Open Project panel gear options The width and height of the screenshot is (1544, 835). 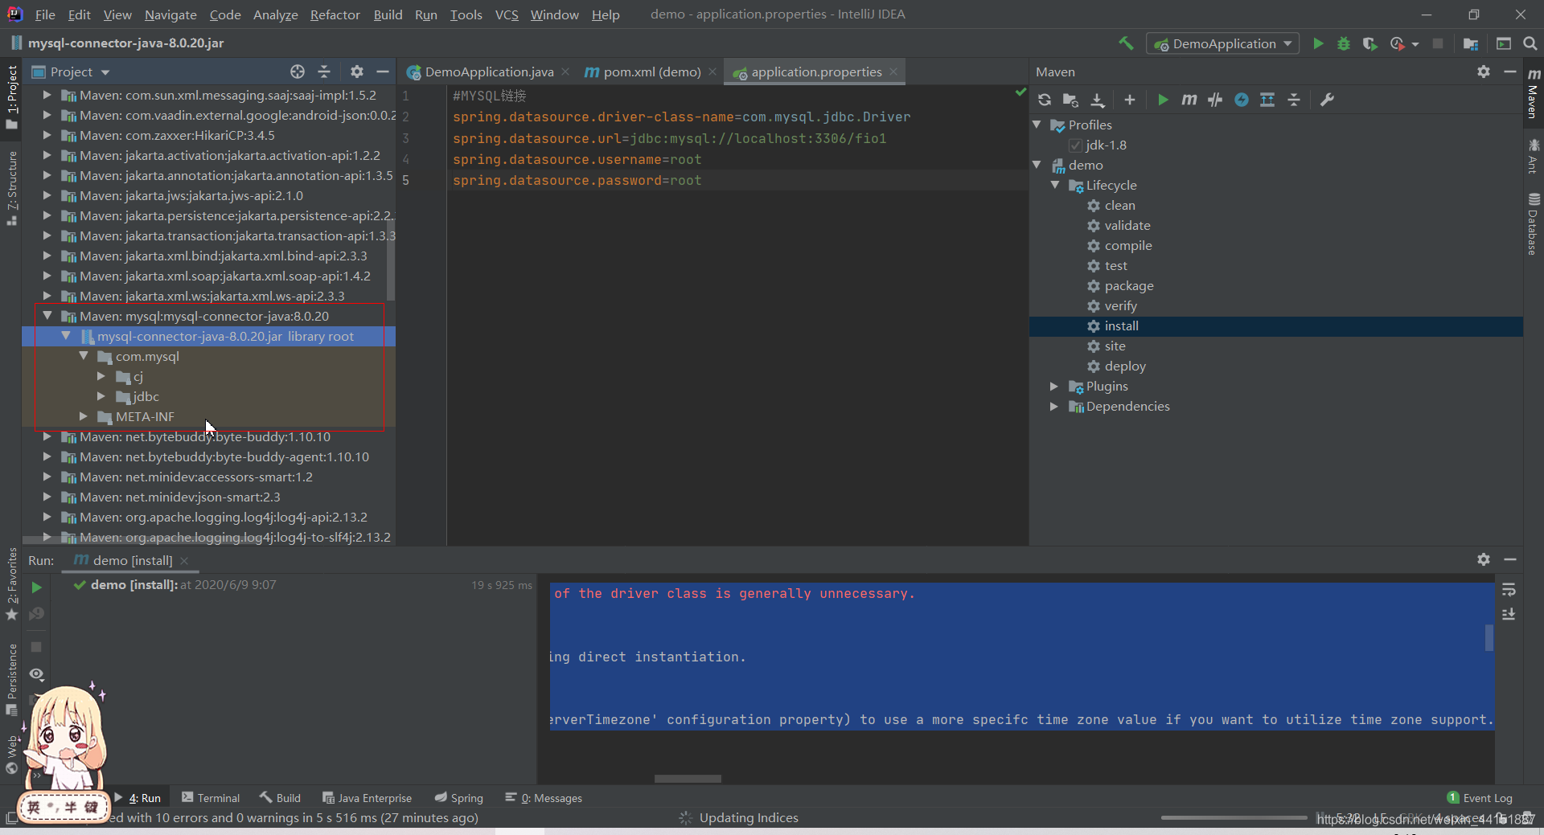357,72
